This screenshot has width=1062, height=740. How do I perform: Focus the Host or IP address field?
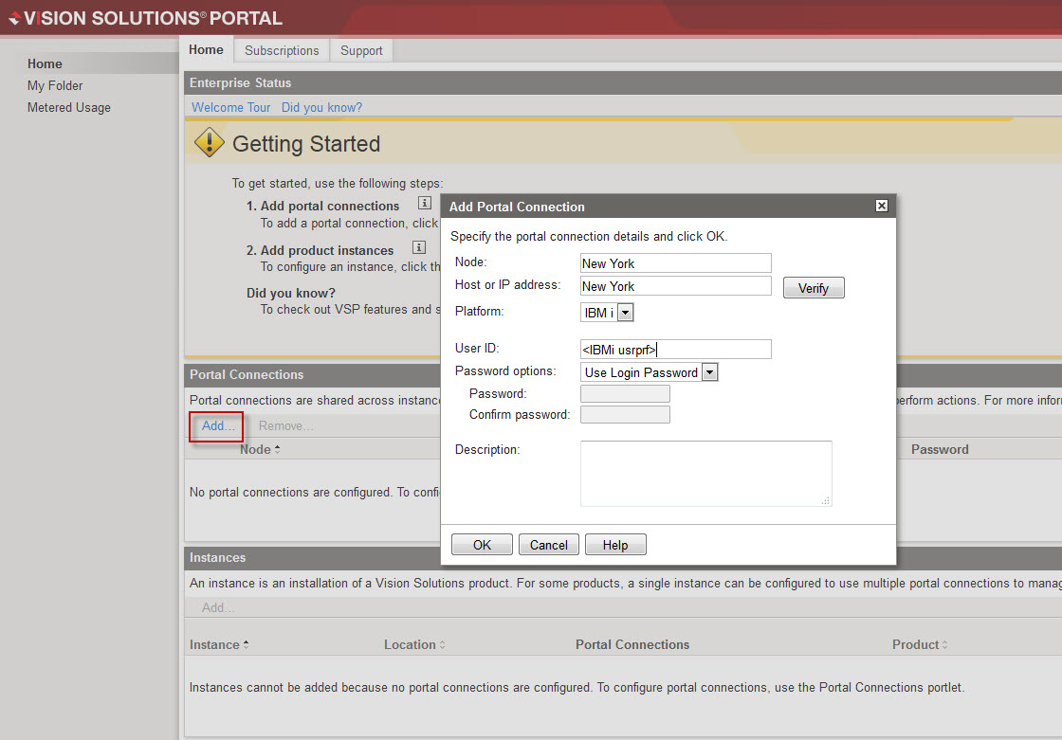[675, 286]
